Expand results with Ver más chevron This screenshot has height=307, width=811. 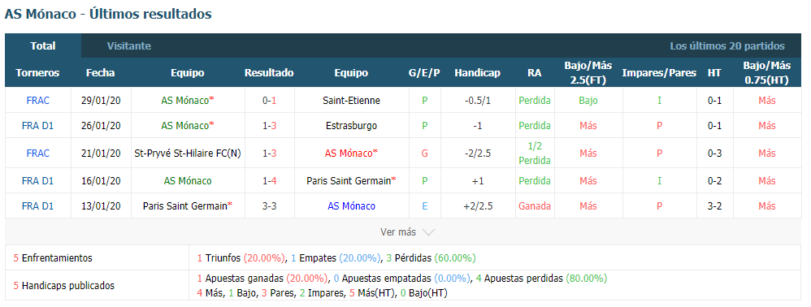click(x=408, y=232)
